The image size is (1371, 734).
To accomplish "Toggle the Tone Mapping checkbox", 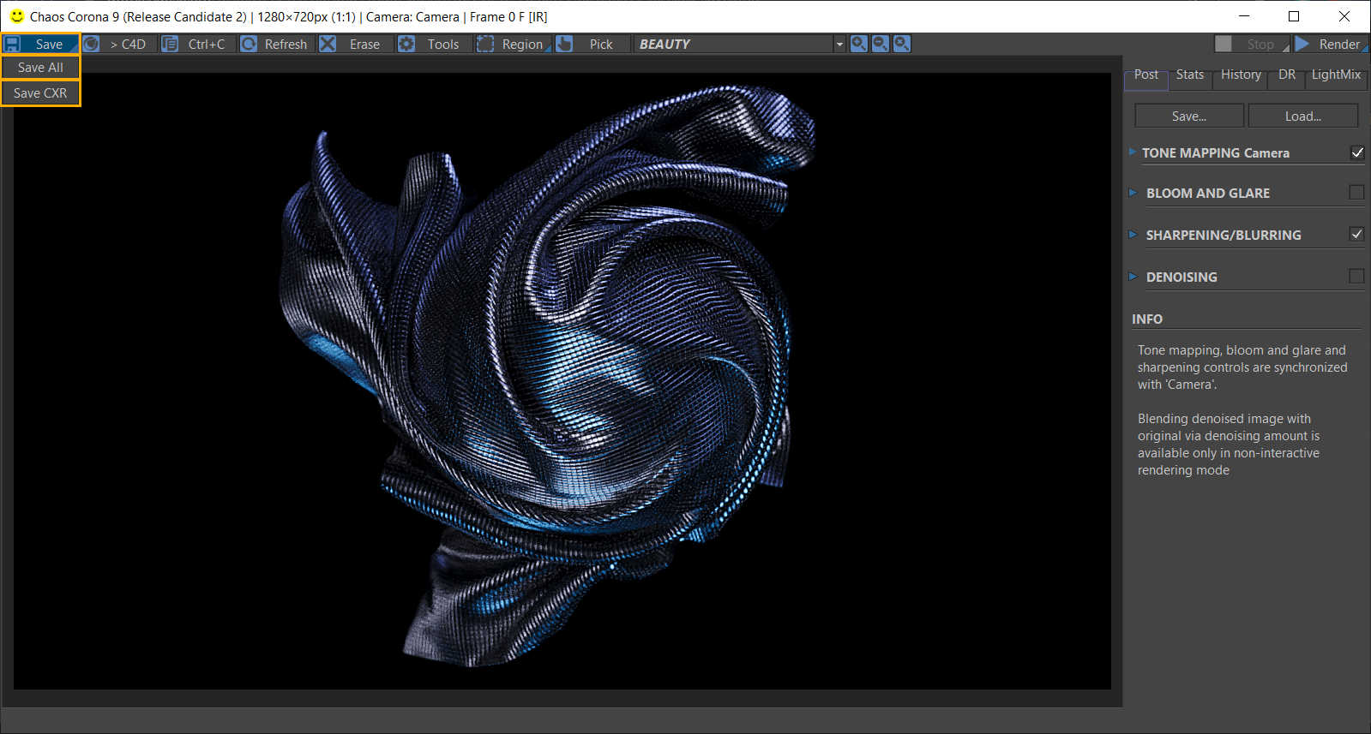I will coord(1357,152).
